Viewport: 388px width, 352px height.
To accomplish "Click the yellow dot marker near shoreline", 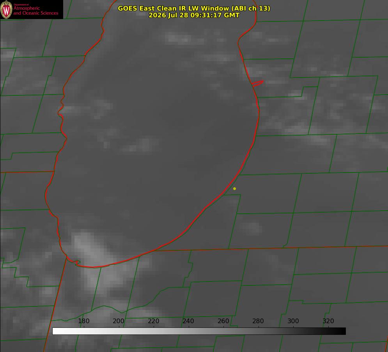I will pos(234,188).
